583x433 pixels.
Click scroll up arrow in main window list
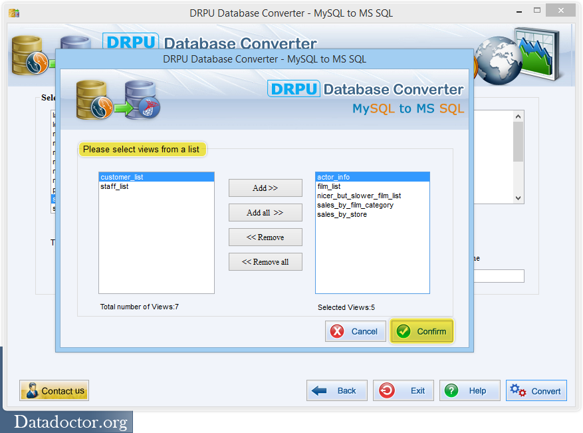click(x=519, y=116)
